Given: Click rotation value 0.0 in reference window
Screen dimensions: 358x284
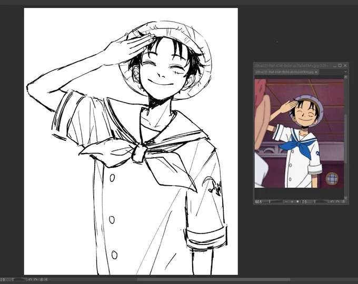Looking at the screenshot, I should click(304, 201).
